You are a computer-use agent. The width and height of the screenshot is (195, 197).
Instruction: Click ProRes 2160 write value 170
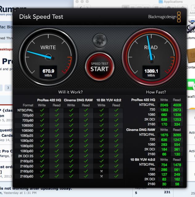click(164, 124)
